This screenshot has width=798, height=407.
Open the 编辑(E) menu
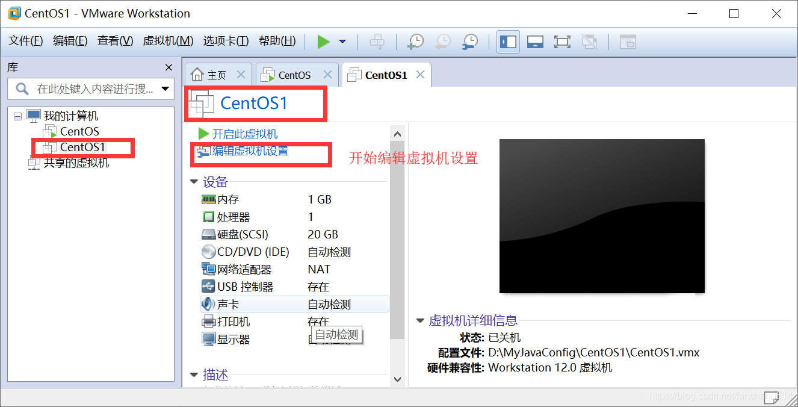pos(70,41)
